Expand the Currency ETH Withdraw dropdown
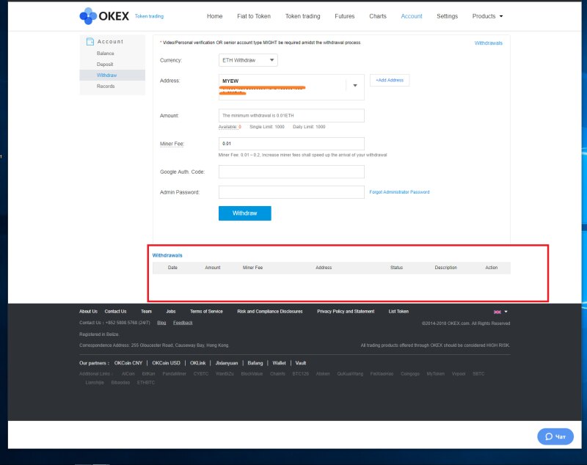Screen dimensions: 587x465 coord(248,60)
